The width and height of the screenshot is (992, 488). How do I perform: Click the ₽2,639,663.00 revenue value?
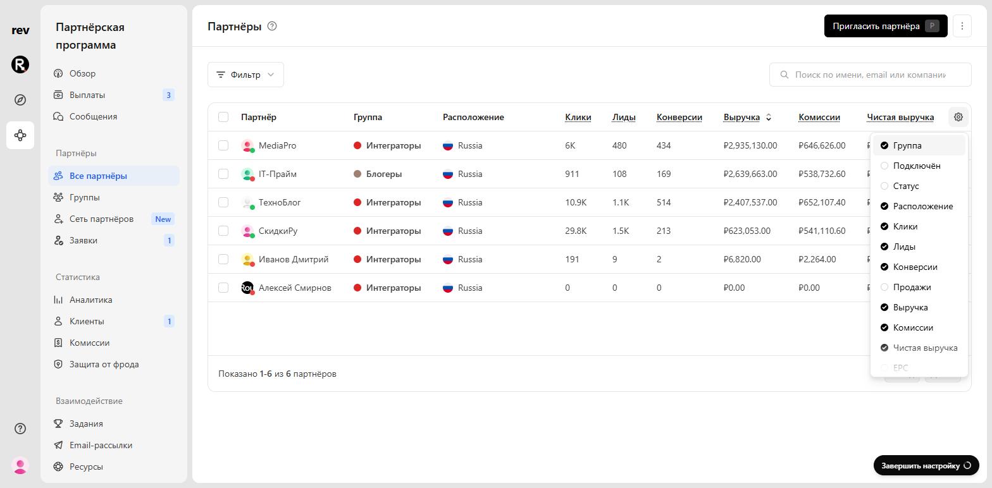click(750, 174)
